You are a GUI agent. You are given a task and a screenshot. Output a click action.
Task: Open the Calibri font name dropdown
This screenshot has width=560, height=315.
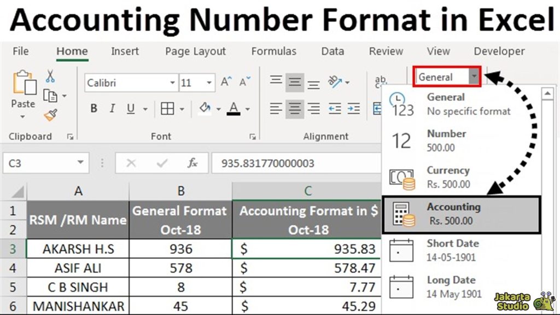[x=172, y=83]
